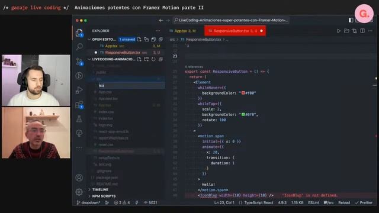Collapse all folders in Explorer
Viewport: 379px width, 213px height.
click(160, 59)
